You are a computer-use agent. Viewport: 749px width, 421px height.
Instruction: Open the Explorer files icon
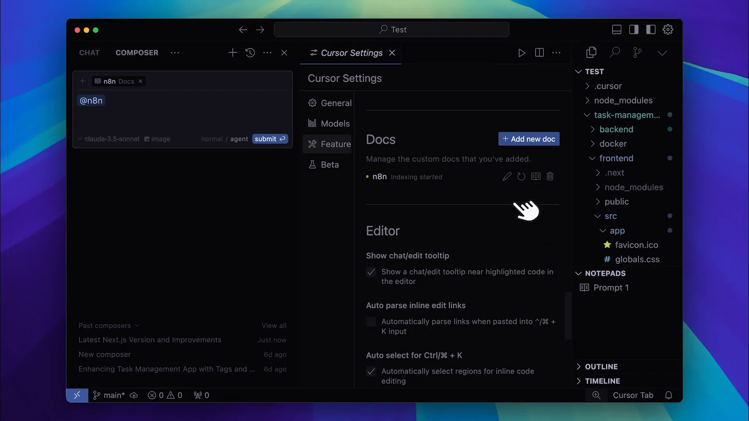(x=591, y=52)
